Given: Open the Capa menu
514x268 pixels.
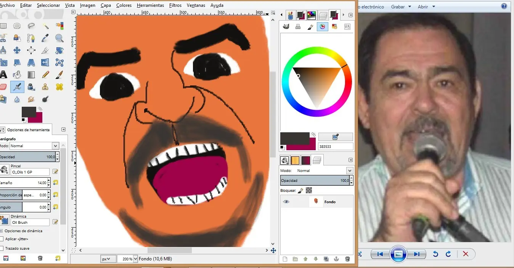Looking at the screenshot, I should (x=106, y=5).
